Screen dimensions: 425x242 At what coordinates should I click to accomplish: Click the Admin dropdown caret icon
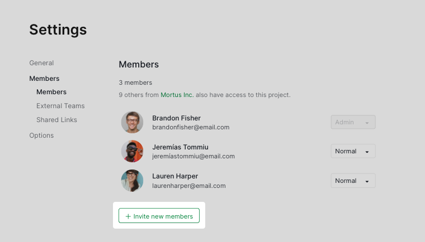coord(367,123)
